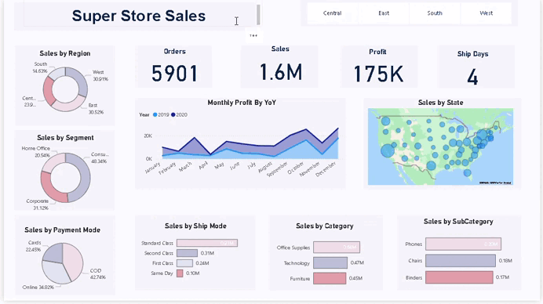The height and width of the screenshot is (304, 543).
Task: Select the First Class bar
Action: [x=184, y=263]
